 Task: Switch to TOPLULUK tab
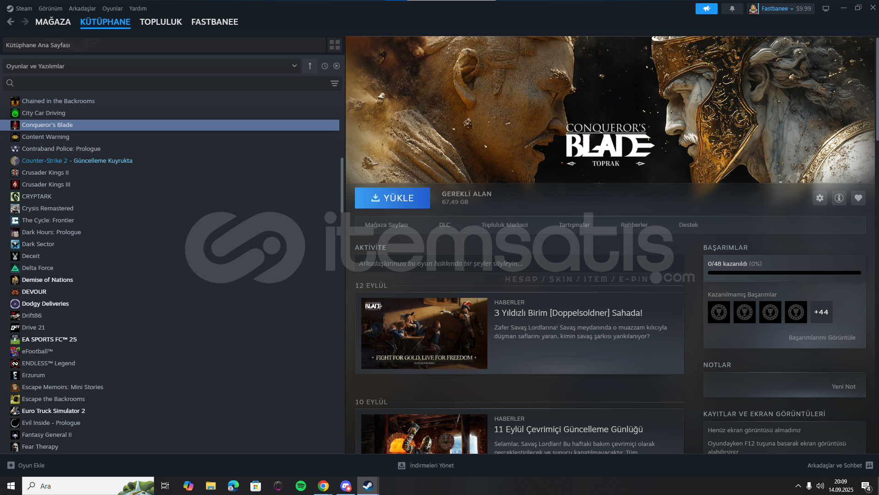pyautogui.click(x=161, y=22)
